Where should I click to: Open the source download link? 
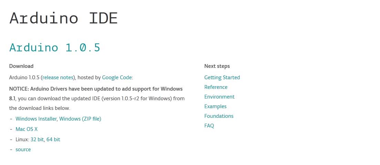pyautogui.click(x=23, y=150)
